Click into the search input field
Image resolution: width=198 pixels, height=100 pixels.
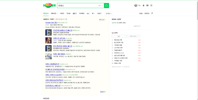[x=78, y=6]
